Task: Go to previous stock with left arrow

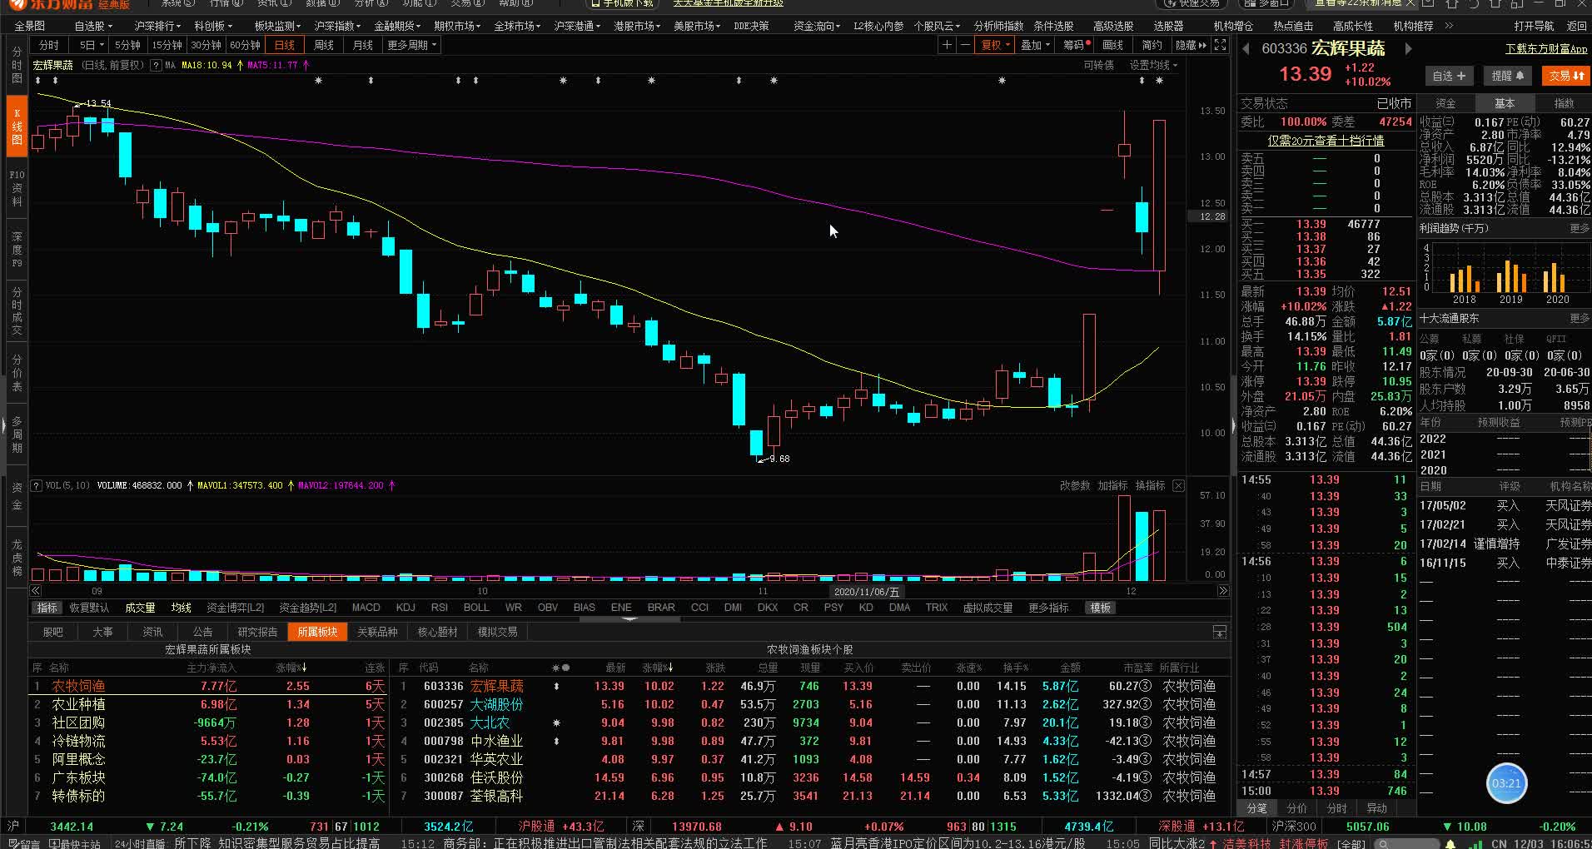Action: click(x=1246, y=48)
